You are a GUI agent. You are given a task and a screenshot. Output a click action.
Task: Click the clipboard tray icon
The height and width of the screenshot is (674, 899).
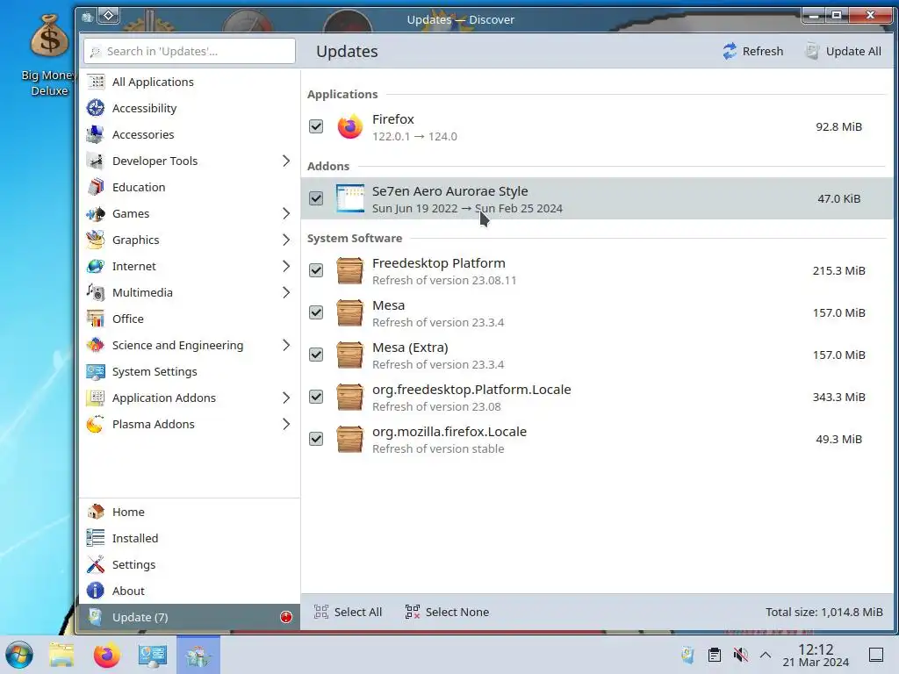(x=715, y=655)
